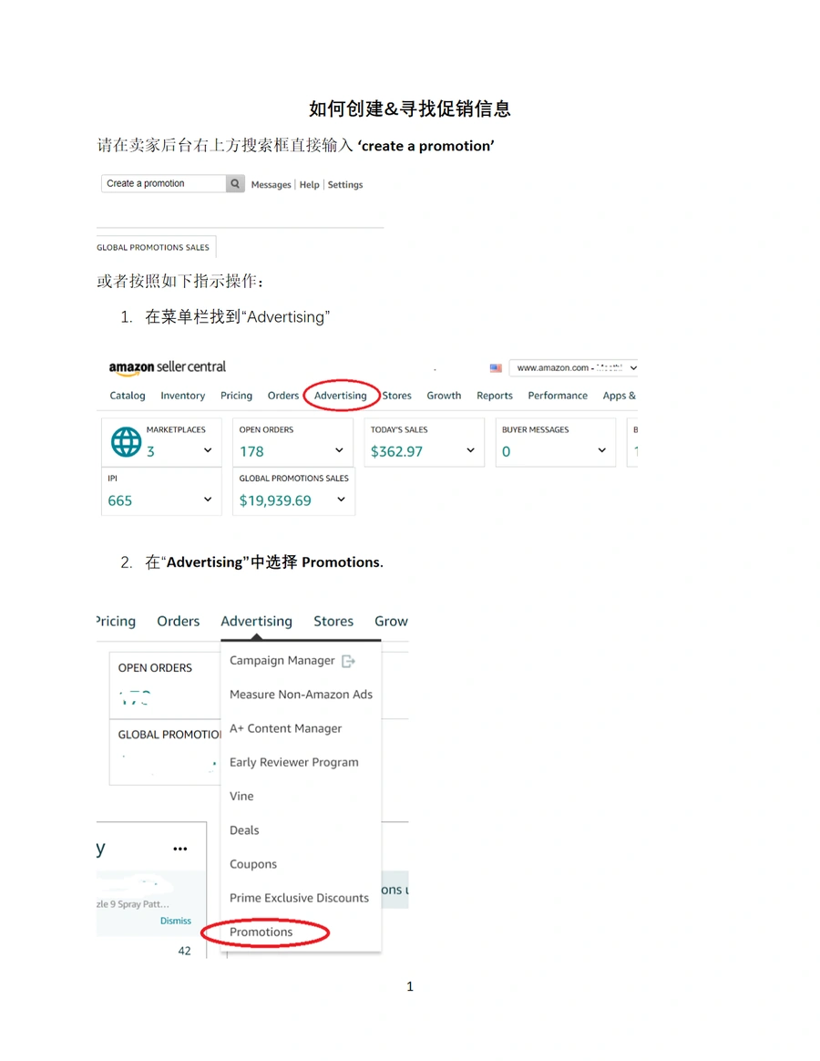Select Prime Exclusive Discounts
Viewport: 820px width, 1061px height.
(x=301, y=898)
